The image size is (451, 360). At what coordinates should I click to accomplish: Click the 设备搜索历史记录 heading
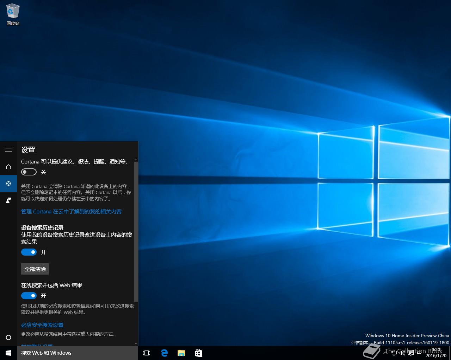tap(42, 227)
